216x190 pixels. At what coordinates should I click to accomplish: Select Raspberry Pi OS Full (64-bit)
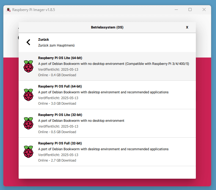(x=107, y=95)
